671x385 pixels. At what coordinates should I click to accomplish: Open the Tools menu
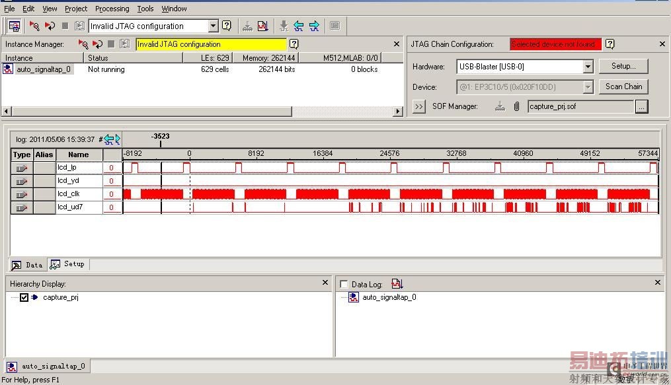pyautogui.click(x=145, y=9)
